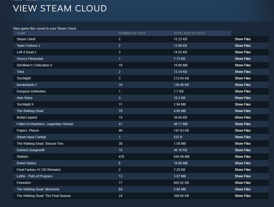Show files for Left 4 Dead 2
The image size is (274, 207).
point(242,52)
